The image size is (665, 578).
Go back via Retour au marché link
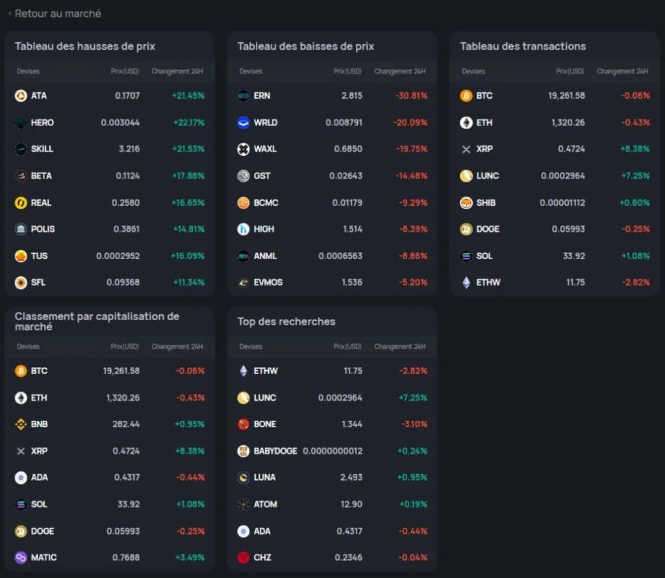click(x=55, y=14)
